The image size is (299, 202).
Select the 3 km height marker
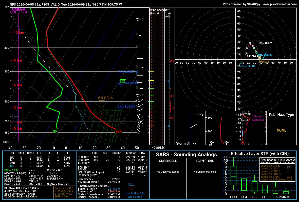tap(17, 108)
